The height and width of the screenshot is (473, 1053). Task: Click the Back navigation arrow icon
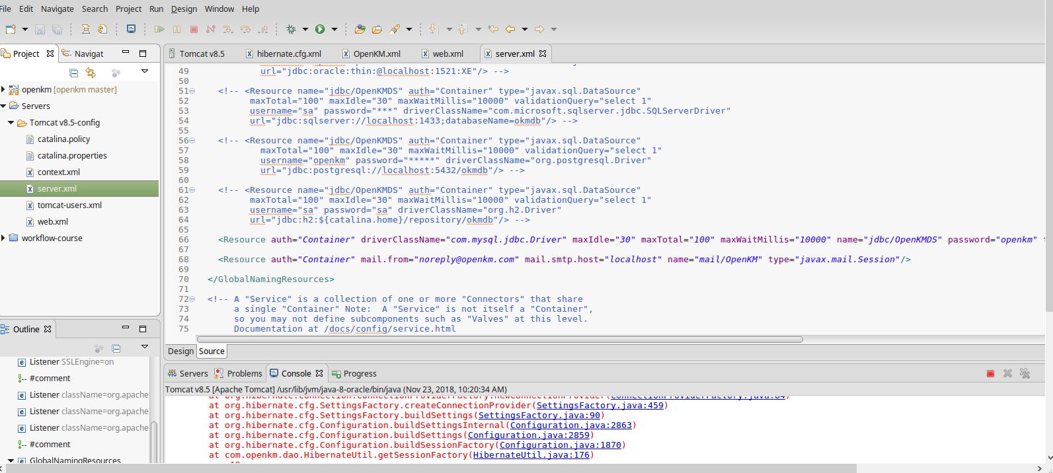click(510, 29)
